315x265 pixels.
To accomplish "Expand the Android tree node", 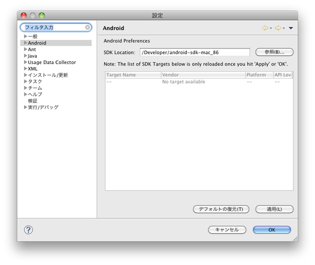I will click(26, 43).
